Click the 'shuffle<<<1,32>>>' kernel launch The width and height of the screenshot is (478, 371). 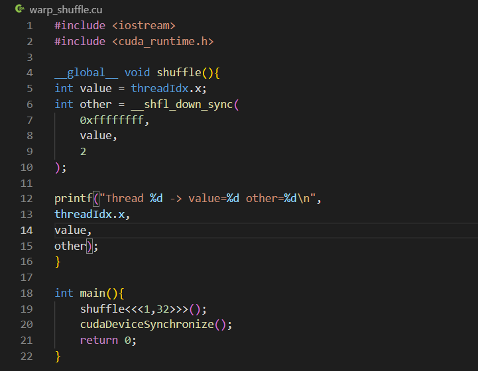pyautogui.click(x=134, y=309)
